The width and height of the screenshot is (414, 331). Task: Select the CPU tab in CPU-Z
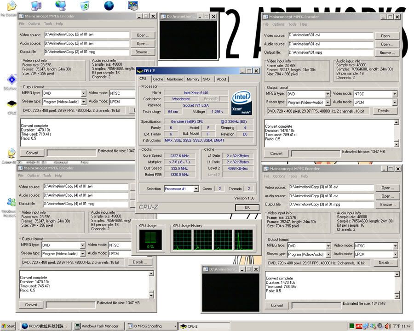coord(143,79)
